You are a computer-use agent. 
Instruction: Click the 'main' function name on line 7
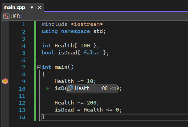61,67
